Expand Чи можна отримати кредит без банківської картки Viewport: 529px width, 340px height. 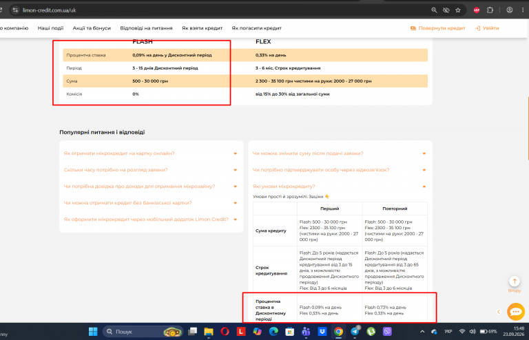pos(150,203)
